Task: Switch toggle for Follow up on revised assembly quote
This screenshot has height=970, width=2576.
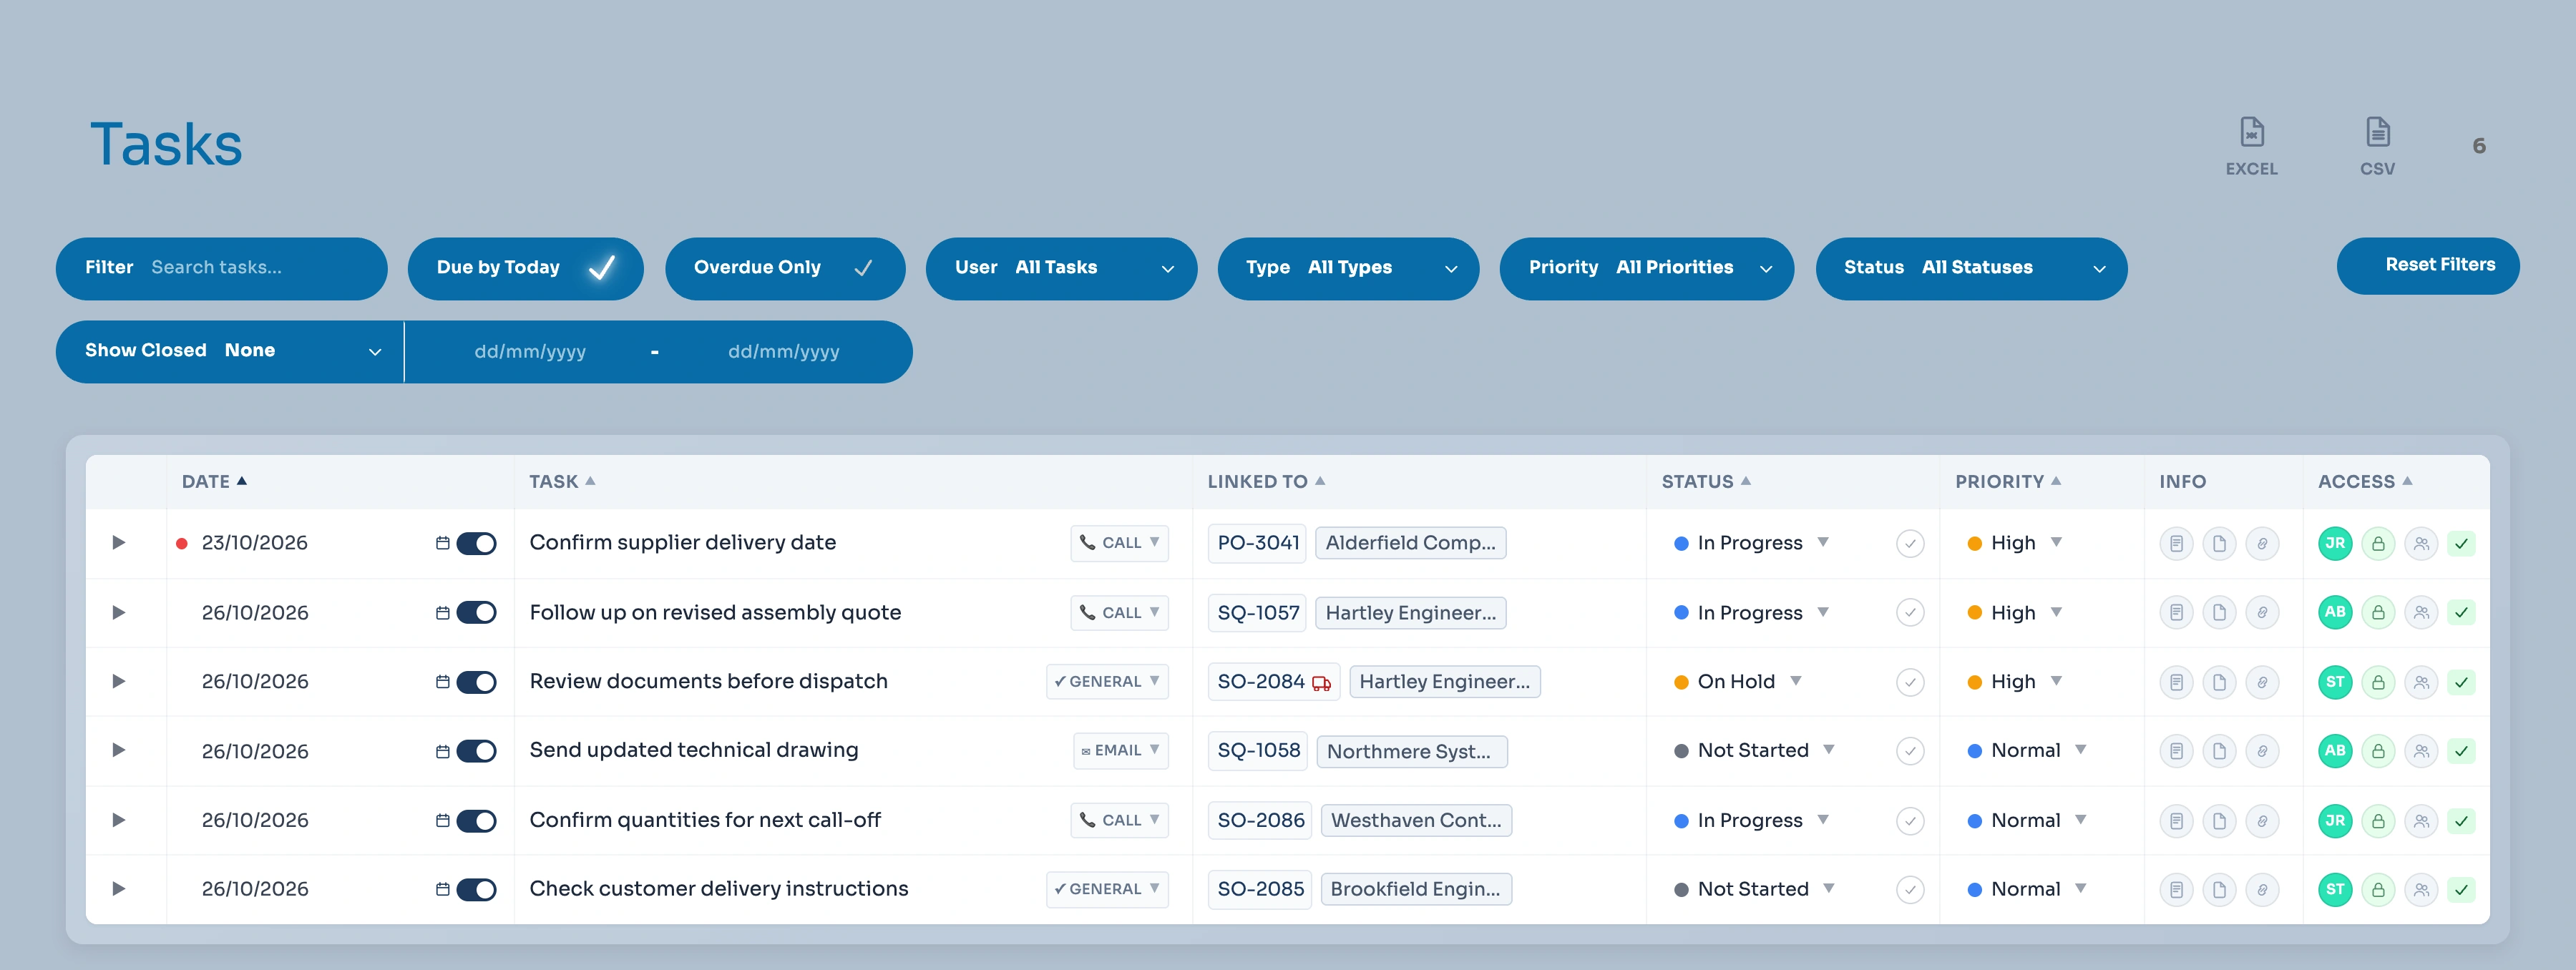Action: [x=476, y=613]
